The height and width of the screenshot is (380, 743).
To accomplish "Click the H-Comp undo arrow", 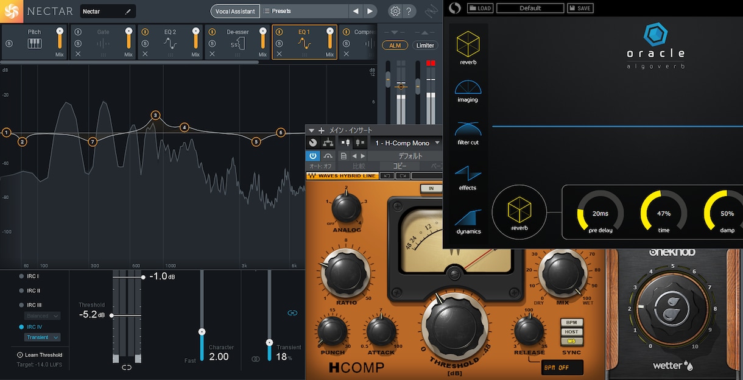I will coord(387,176).
